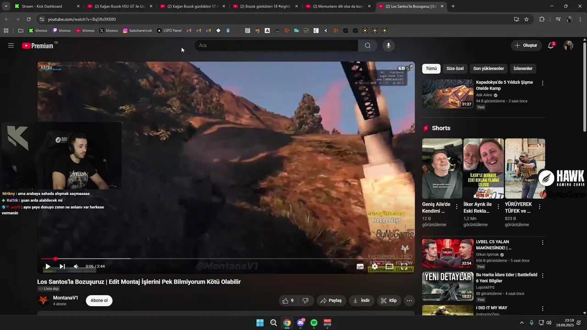Open more video actions ellipsis
The width and height of the screenshot is (587, 330).
[x=409, y=301]
